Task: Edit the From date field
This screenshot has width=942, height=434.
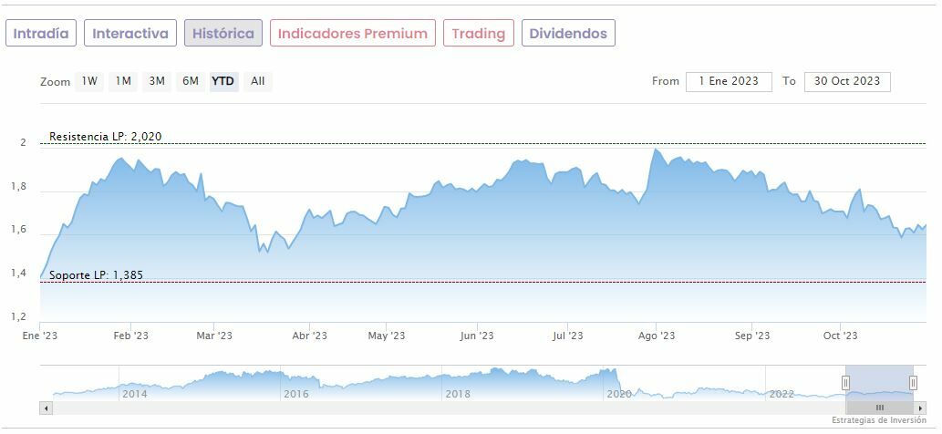Action: pyautogui.click(x=729, y=81)
